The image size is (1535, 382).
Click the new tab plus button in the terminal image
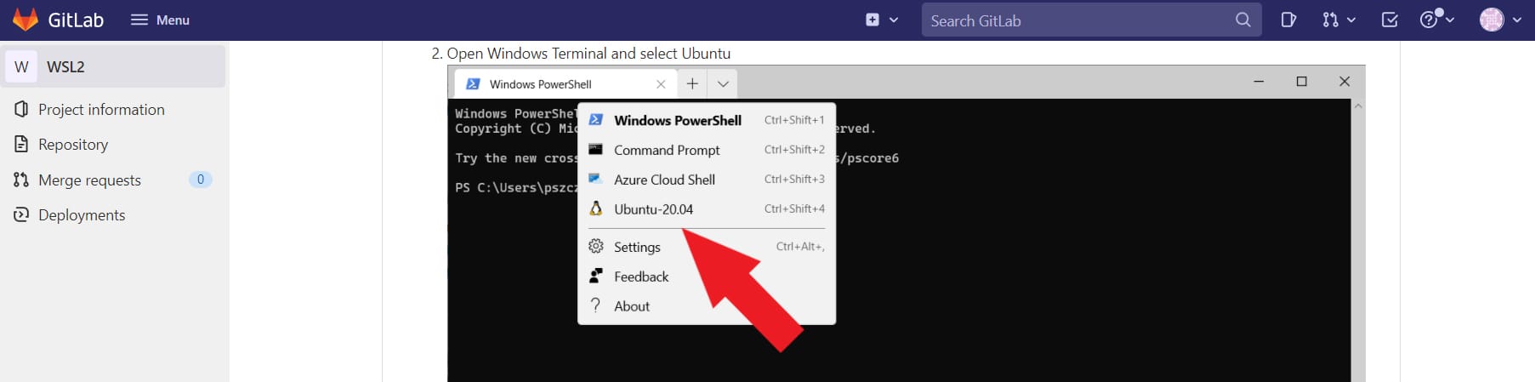[692, 83]
